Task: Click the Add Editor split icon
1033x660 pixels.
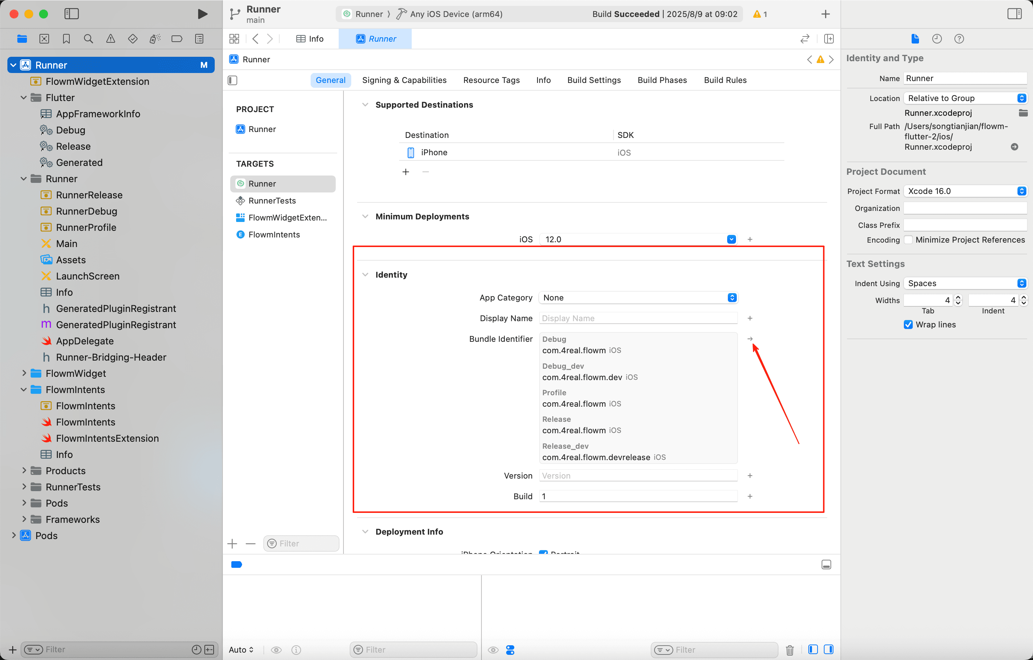Action: tap(829, 39)
